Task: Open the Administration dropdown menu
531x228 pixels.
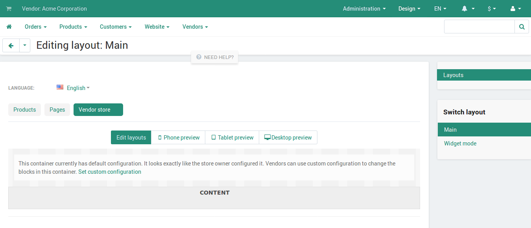Action: pos(364,9)
